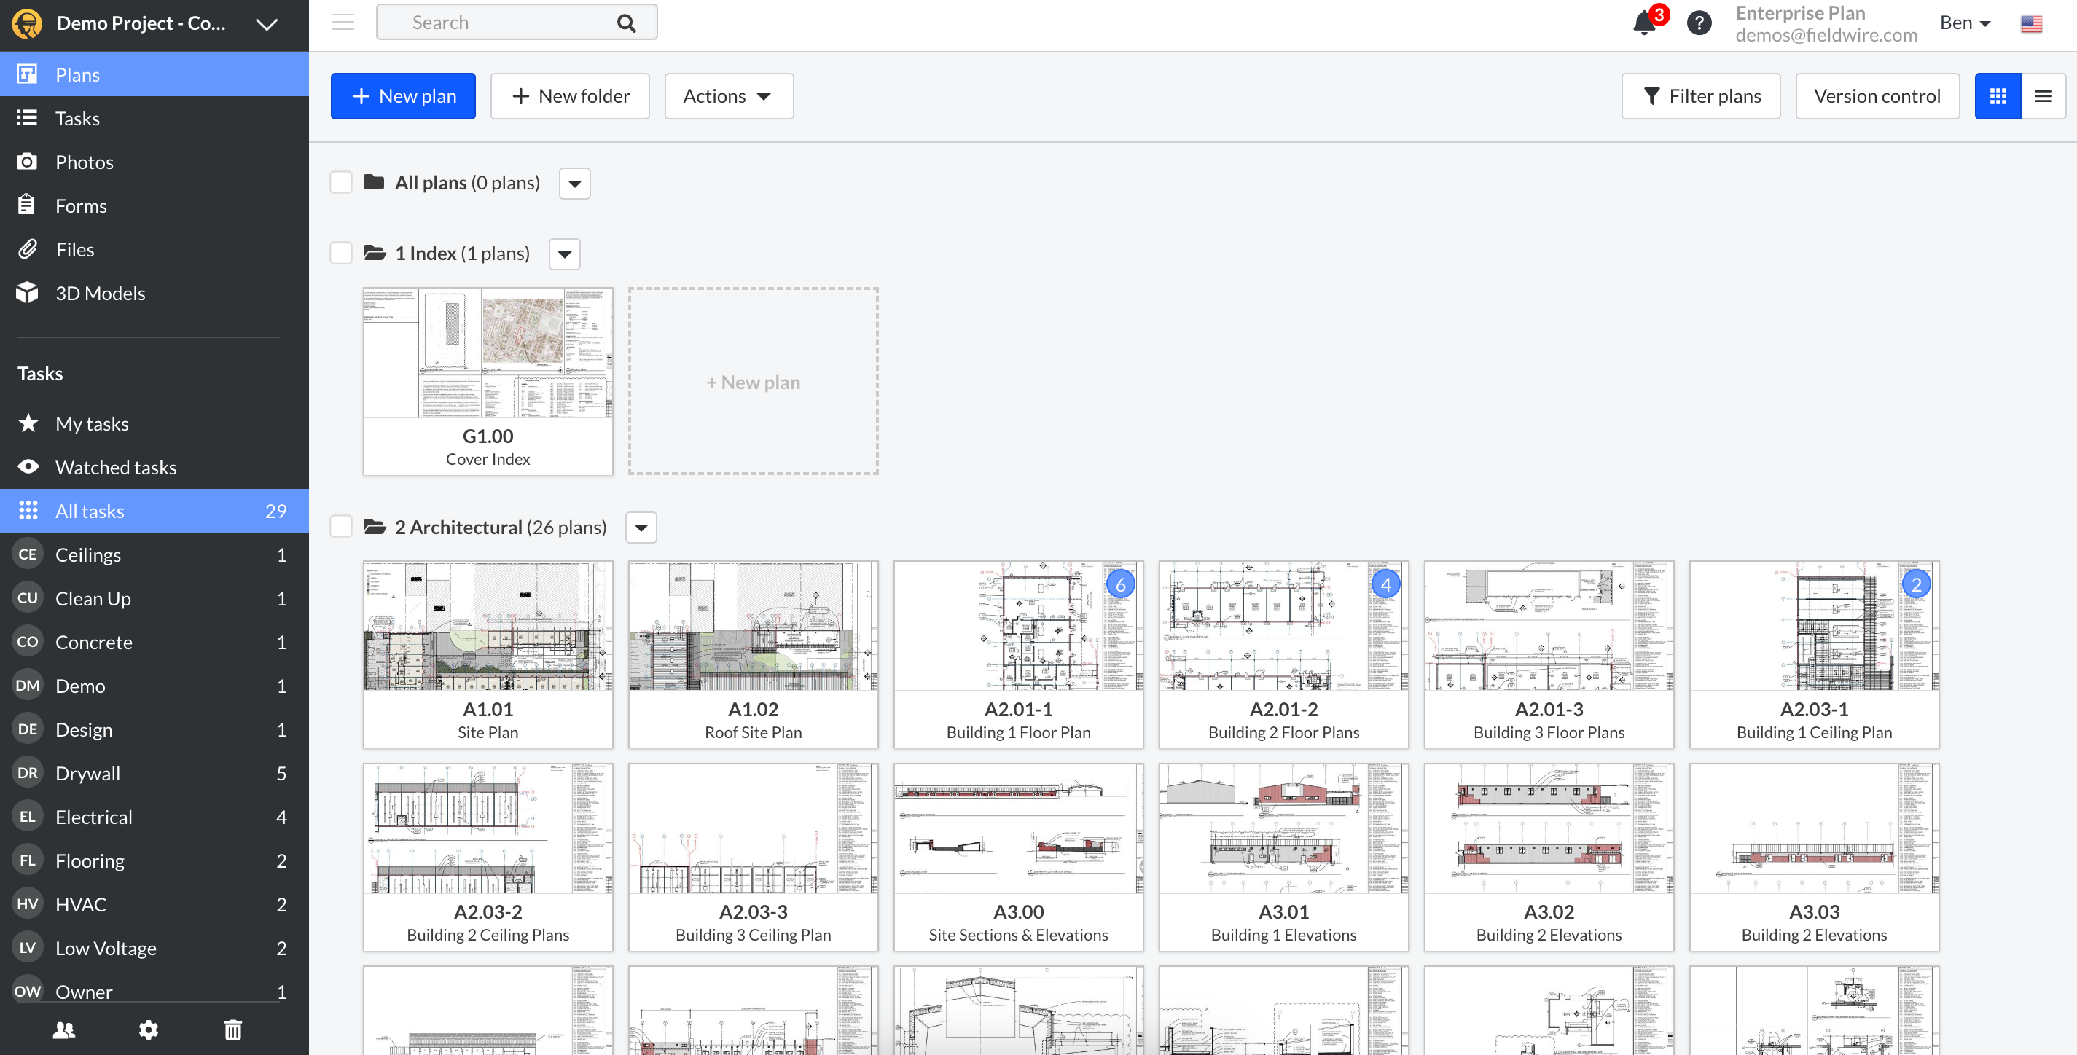Open the Ben account dropdown
Image resolution: width=2077 pixels, height=1055 pixels.
[1964, 22]
